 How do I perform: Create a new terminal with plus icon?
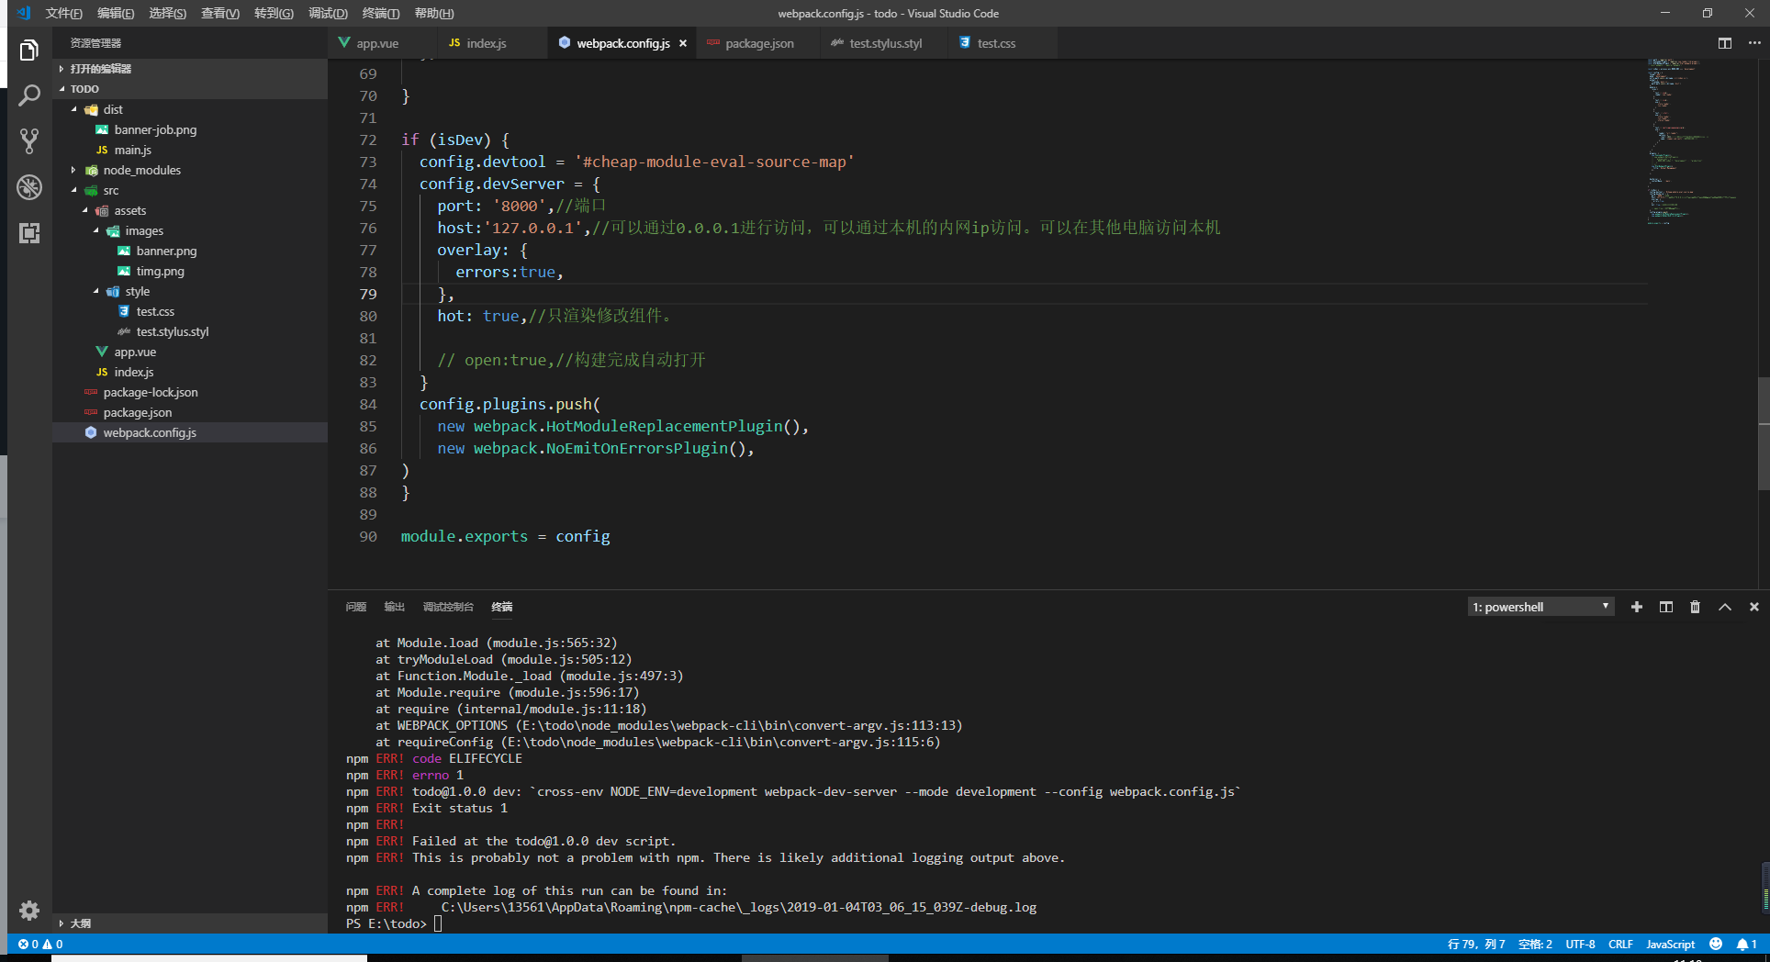[1637, 607]
